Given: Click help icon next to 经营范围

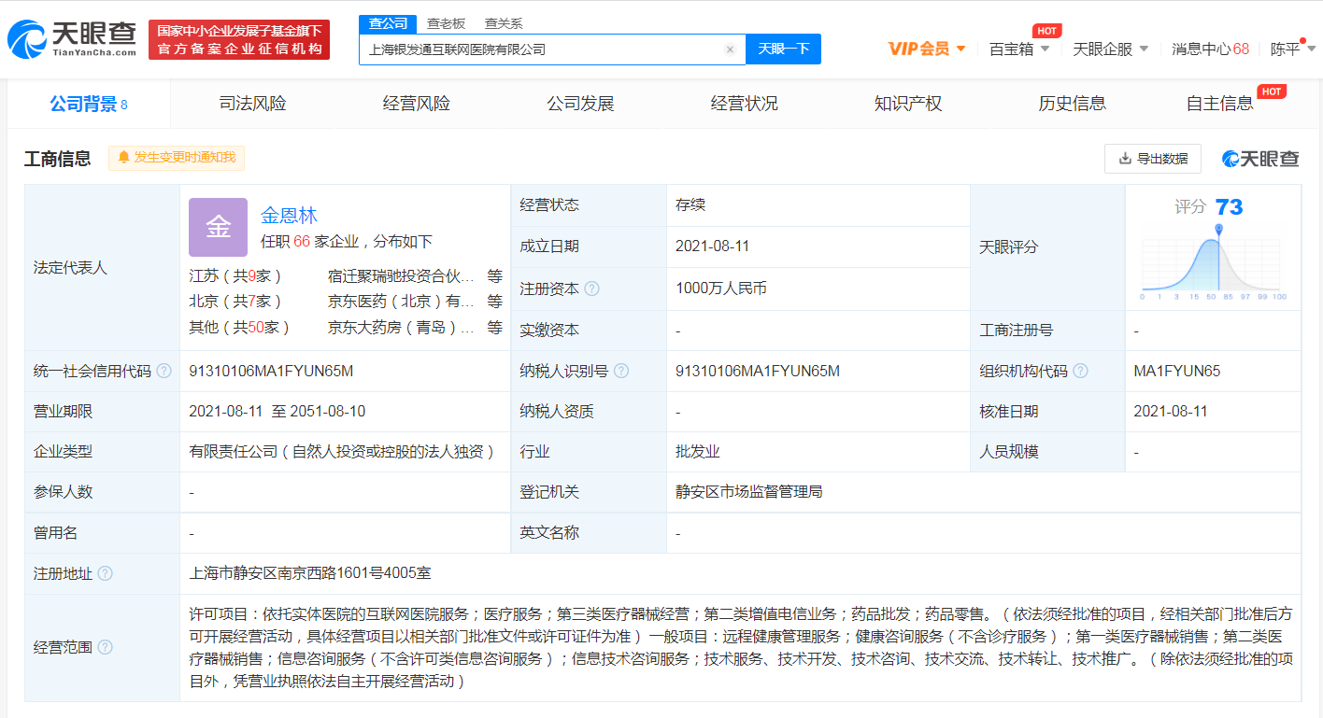Looking at the screenshot, I should (x=105, y=647).
